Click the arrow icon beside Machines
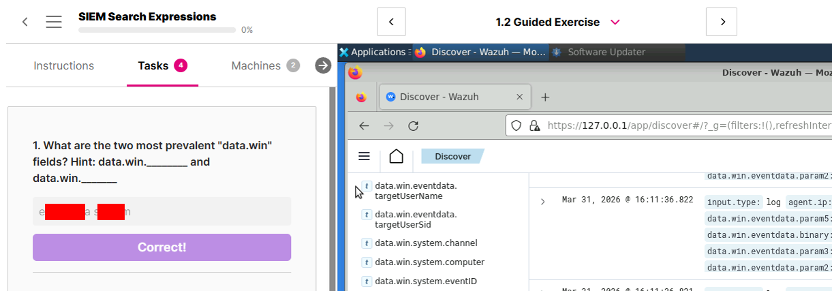The image size is (832, 291). (323, 65)
